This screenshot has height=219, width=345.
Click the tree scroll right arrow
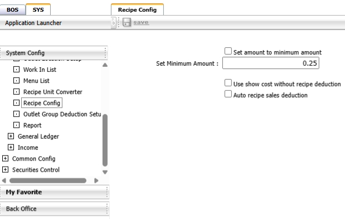point(96,181)
